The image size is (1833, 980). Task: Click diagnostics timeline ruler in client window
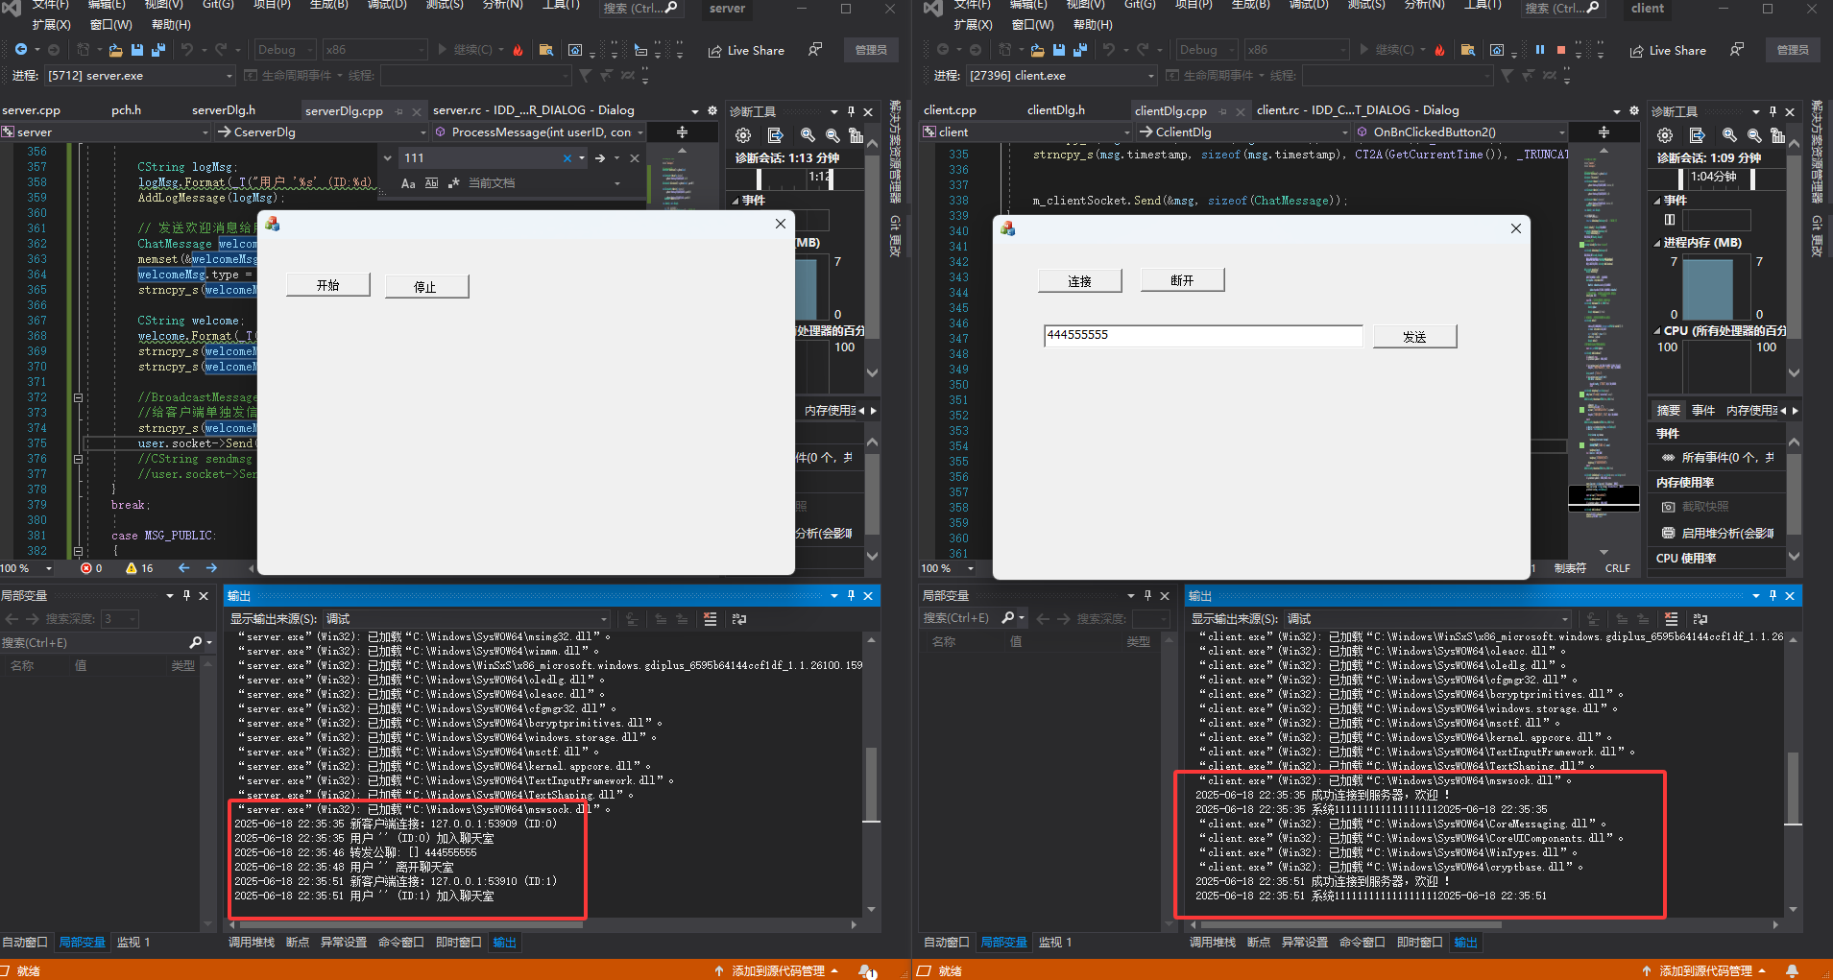coord(1719,179)
